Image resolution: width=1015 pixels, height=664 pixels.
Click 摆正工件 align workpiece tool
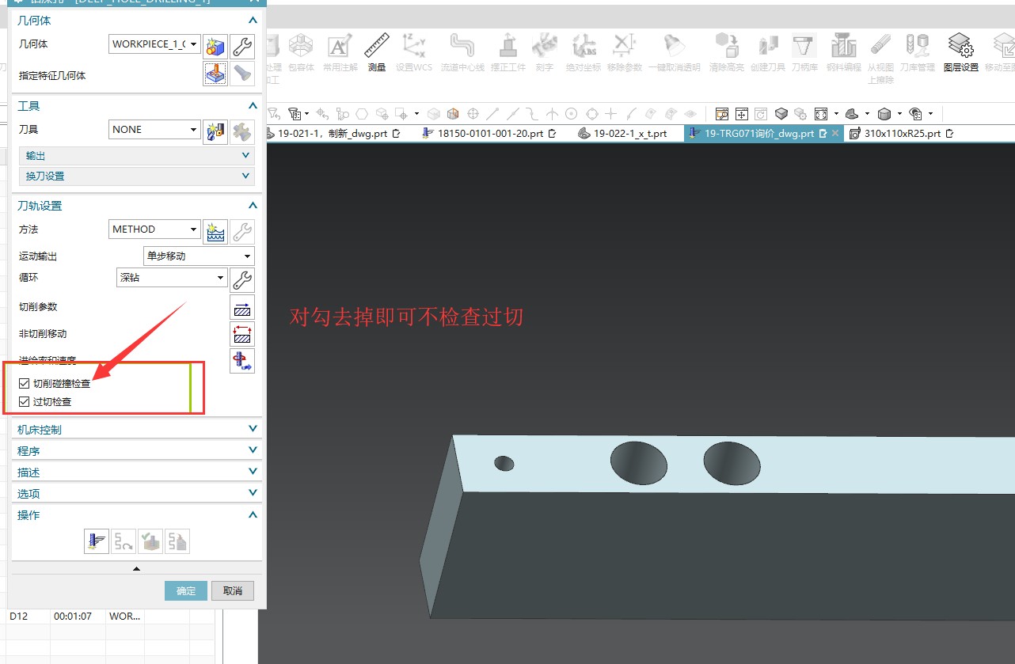(508, 52)
